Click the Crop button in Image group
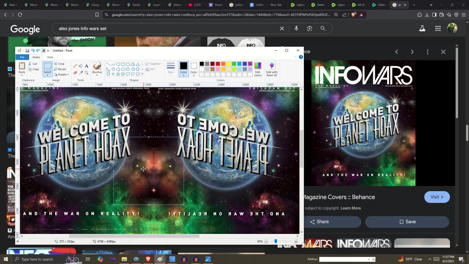This screenshot has height=264, width=469. click(x=59, y=64)
